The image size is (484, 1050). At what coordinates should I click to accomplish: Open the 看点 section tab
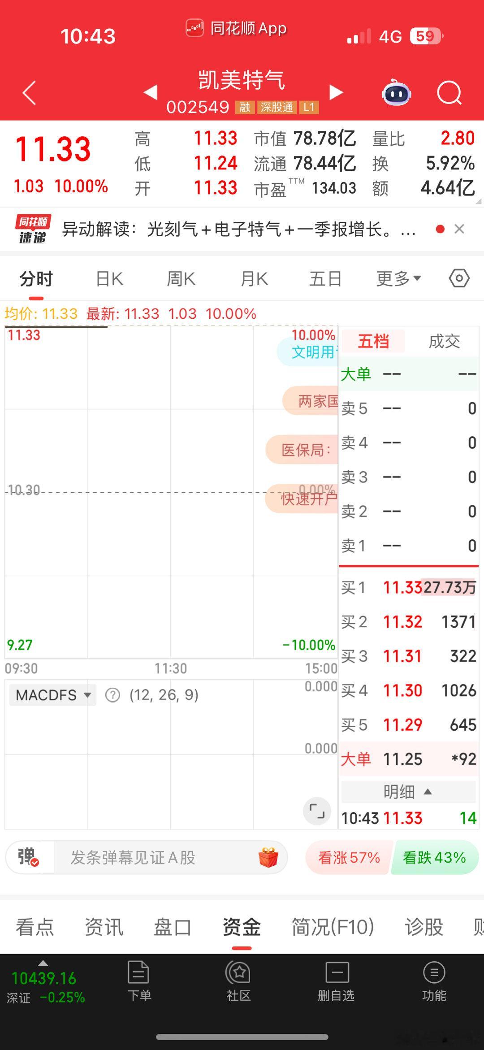(x=35, y=927)
